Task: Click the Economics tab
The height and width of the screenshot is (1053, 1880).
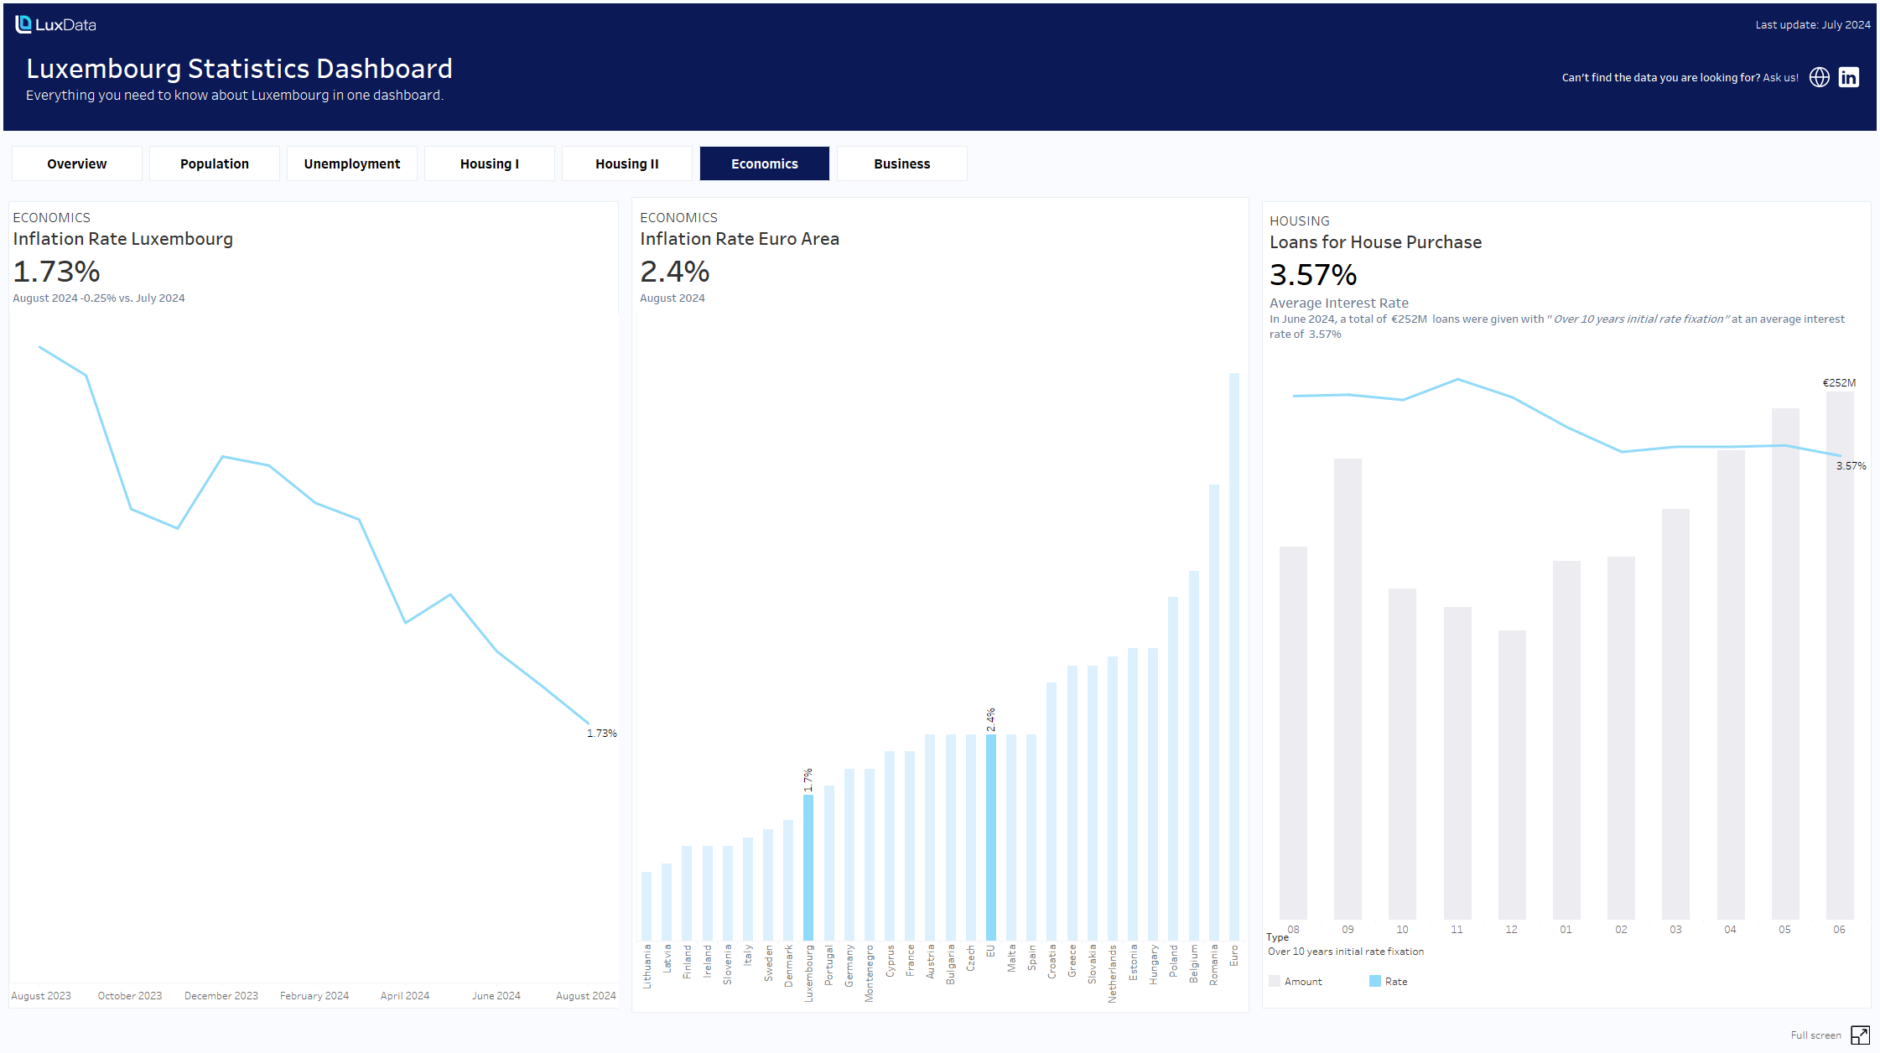Action: pos(765,163)
